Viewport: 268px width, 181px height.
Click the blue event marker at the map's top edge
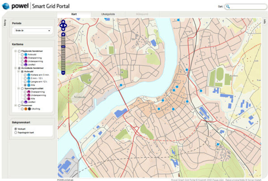pyautogui.click(x=178, y=20)
